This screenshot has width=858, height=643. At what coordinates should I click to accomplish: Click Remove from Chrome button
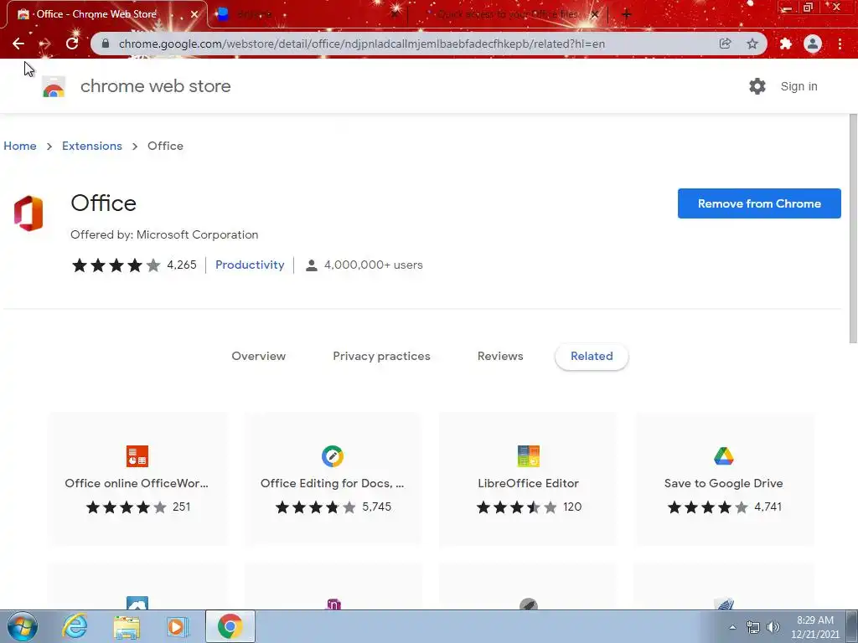click(x=759, y=203)
